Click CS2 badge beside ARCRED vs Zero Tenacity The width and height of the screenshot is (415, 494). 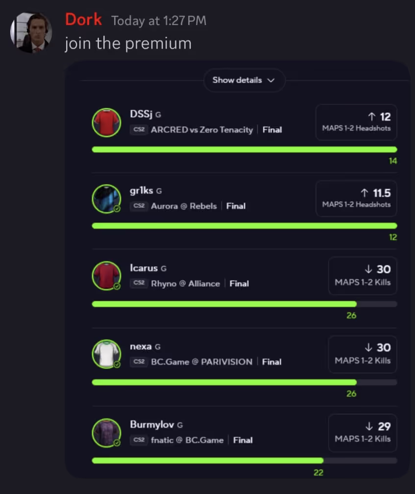tap(139, 130)
